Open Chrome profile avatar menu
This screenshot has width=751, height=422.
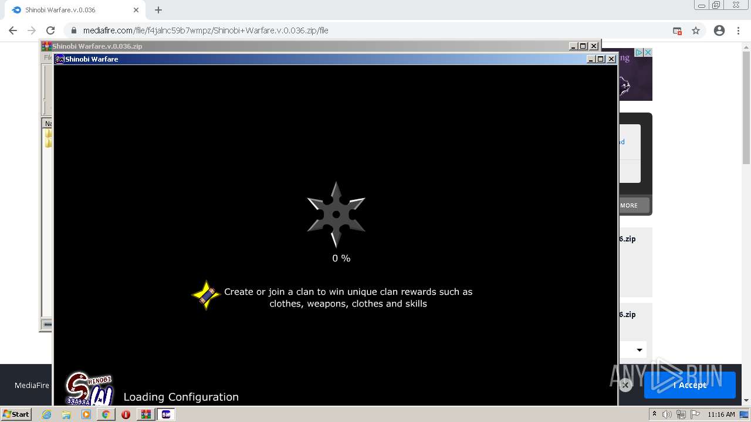[x=719, y=30]
